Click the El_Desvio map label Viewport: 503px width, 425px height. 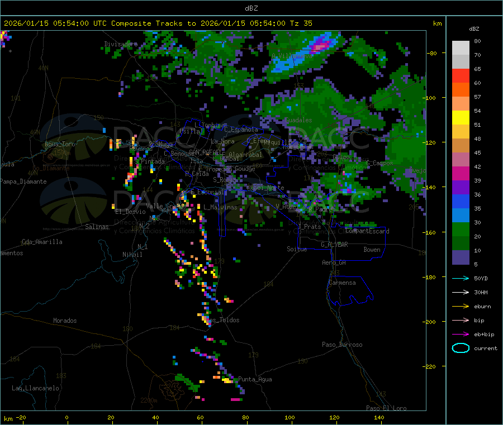(130, 212)
